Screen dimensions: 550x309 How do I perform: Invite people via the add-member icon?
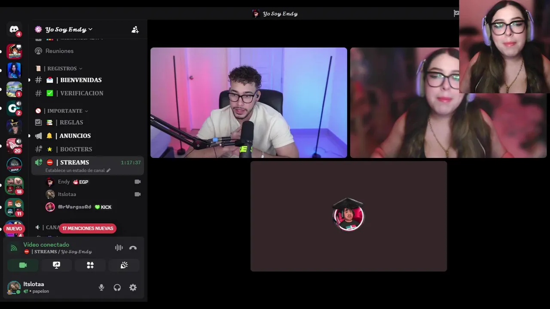135,30
